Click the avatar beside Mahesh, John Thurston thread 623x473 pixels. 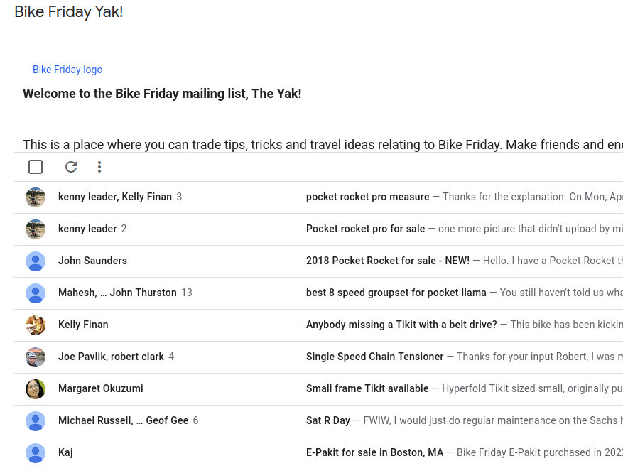tap(36, 293)
